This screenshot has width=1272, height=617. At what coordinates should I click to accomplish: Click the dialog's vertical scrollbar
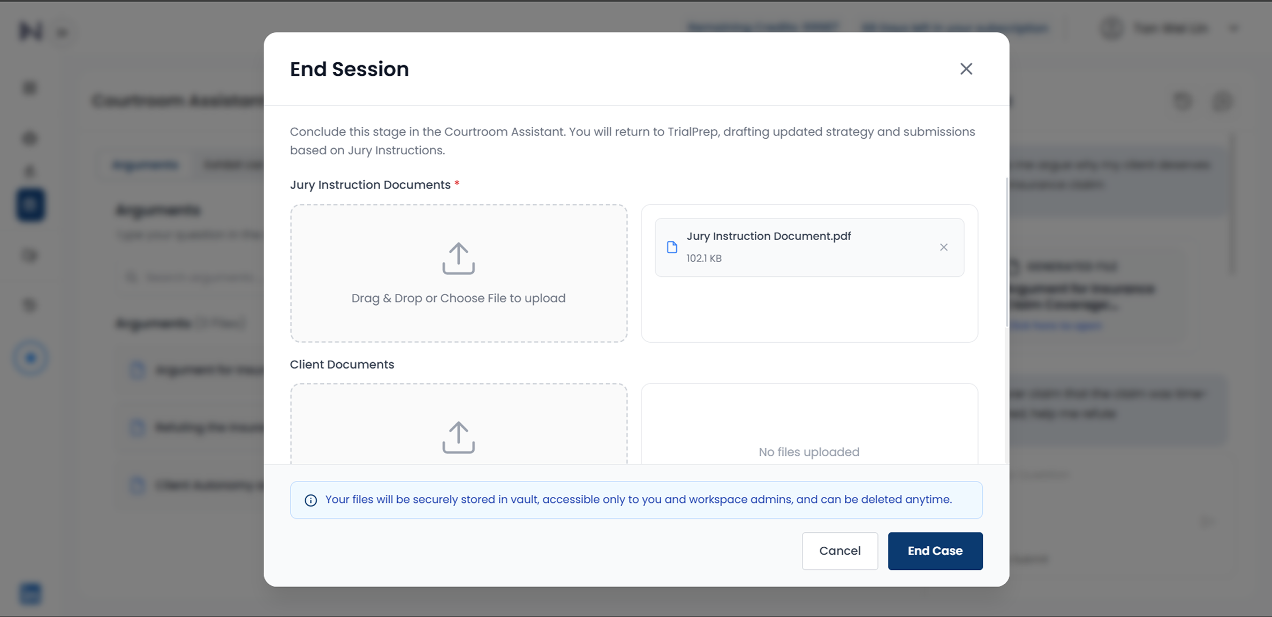(1006, 252)
